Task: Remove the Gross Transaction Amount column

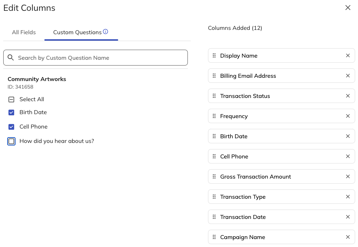Action: 348,176
